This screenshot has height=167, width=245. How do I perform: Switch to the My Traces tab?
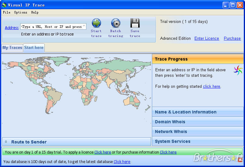click(x=12, y=48)
